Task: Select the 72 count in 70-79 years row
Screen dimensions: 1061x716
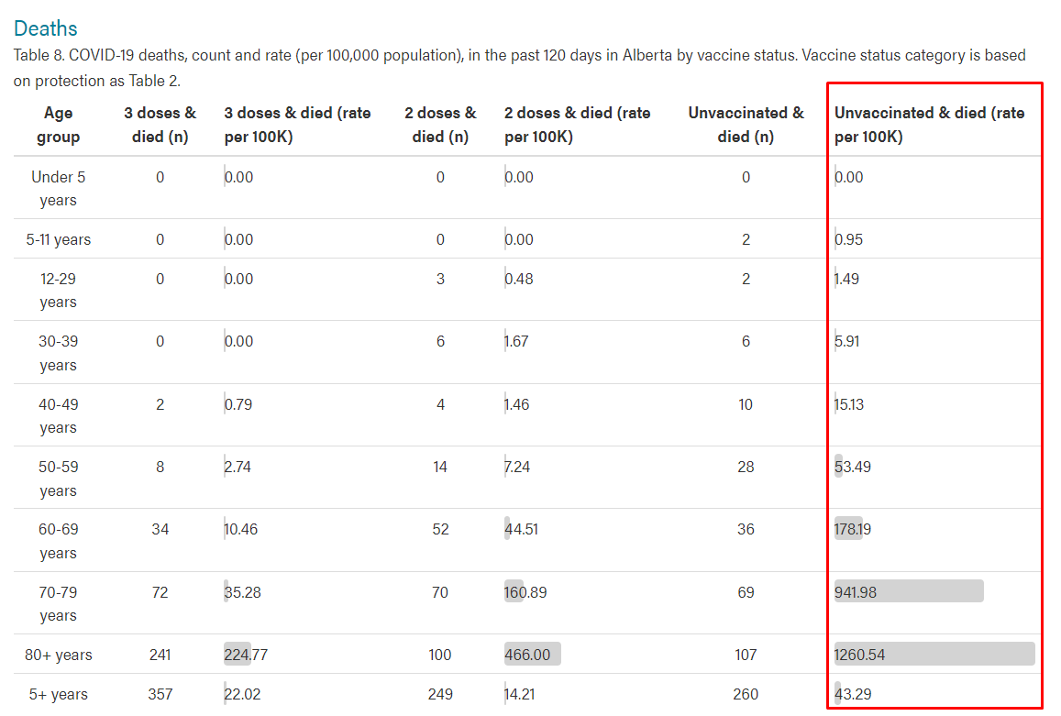Action: 160,593
